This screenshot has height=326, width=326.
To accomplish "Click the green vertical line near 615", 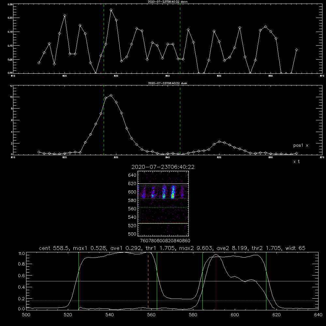I will pyautogui.click(x=266, y=281).
